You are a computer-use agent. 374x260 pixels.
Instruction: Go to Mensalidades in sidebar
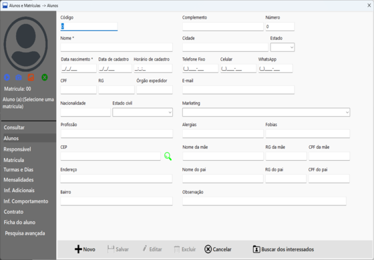(x=19, y=180)
